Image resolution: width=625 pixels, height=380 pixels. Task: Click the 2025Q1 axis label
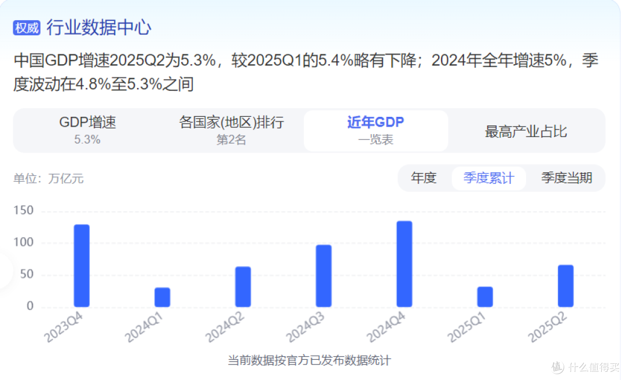(466, 327)
